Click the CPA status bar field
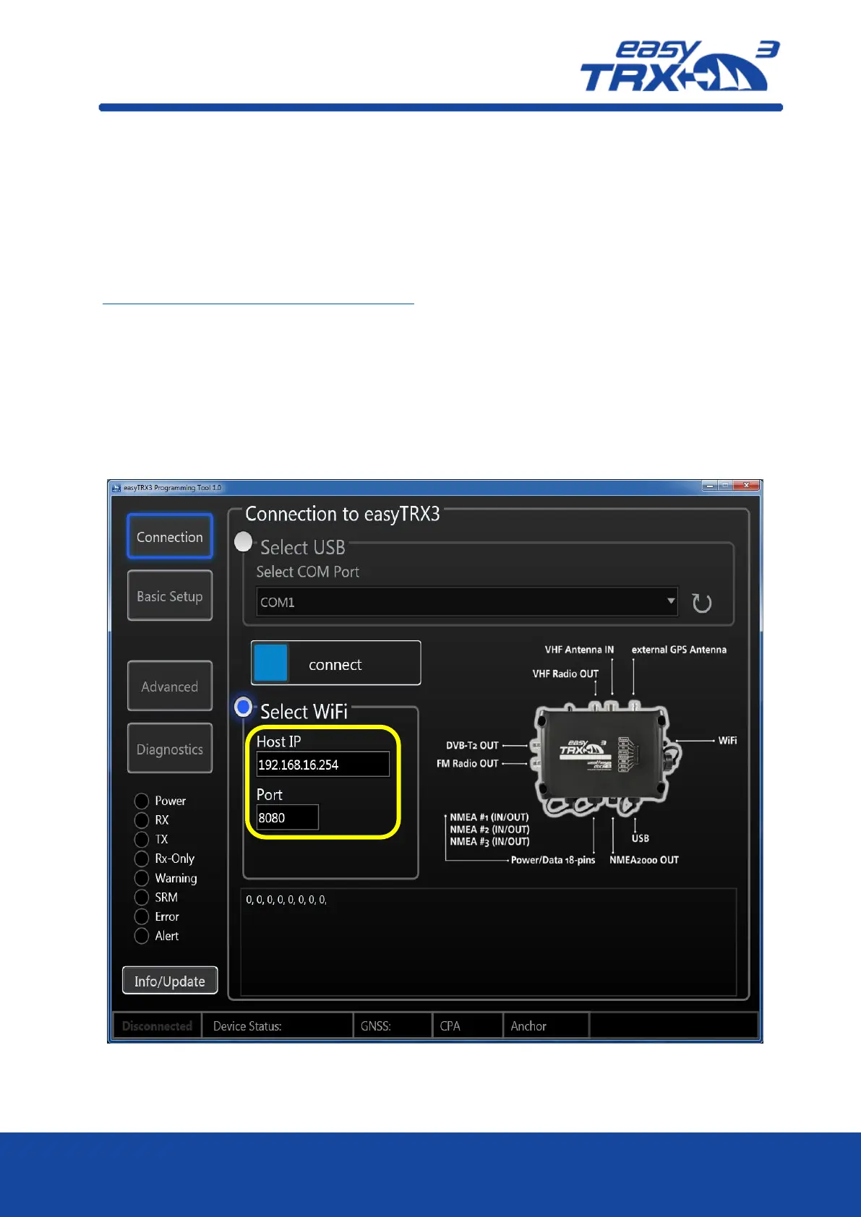 pos(468,1025)
